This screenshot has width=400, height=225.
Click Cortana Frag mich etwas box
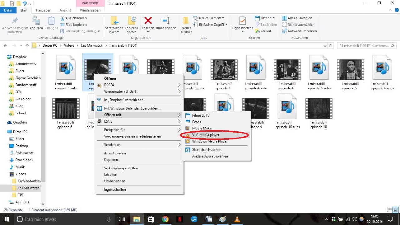[x=64, y=219]
